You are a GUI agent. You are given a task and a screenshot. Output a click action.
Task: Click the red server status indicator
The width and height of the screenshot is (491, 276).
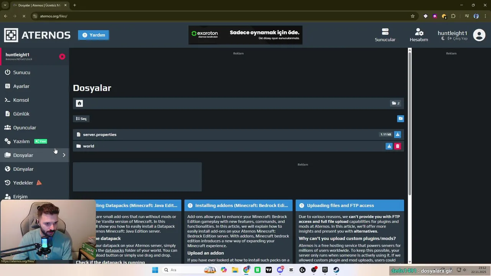tap(62, 57)
